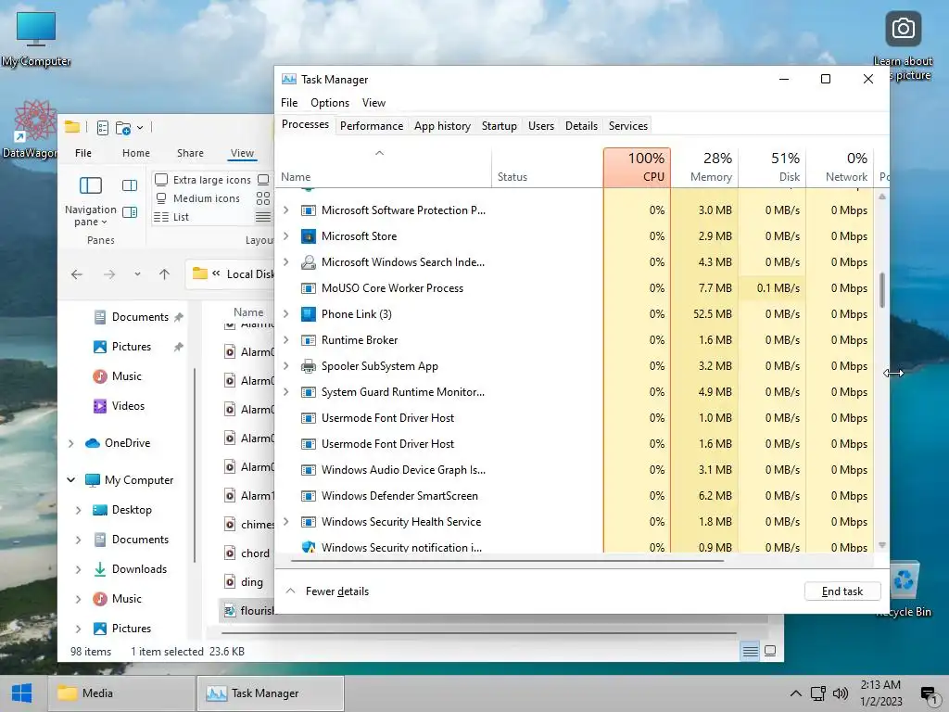
Task: Expand Windows Security Health Service row
Action: click(286, 522)
